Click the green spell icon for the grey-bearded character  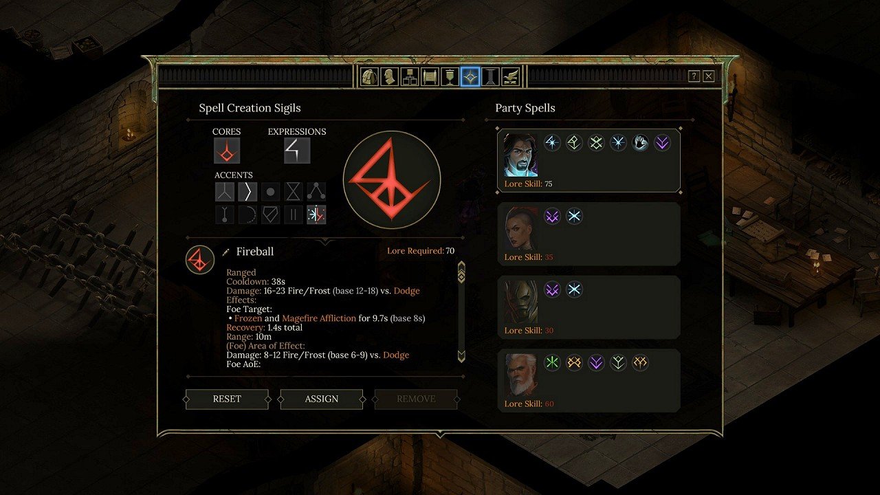tap(552, 363)
